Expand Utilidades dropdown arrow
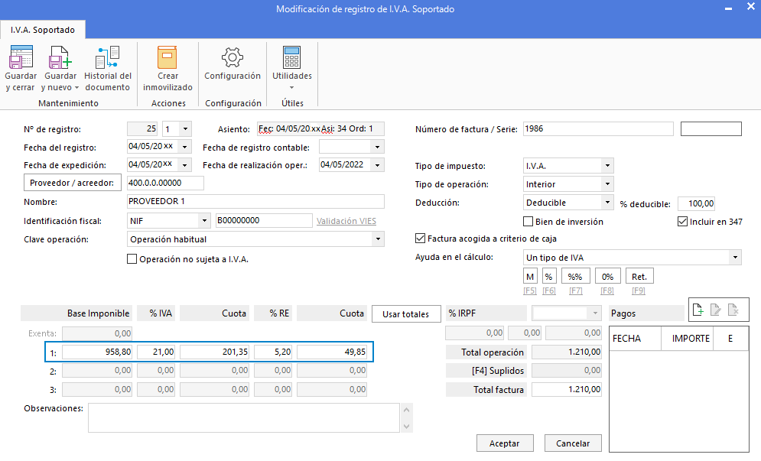 click(x=291, y=88)
